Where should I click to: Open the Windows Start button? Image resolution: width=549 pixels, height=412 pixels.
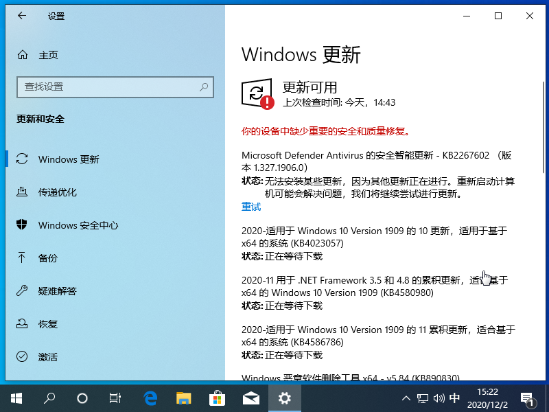pyautogui.click(x=16, y=398)
